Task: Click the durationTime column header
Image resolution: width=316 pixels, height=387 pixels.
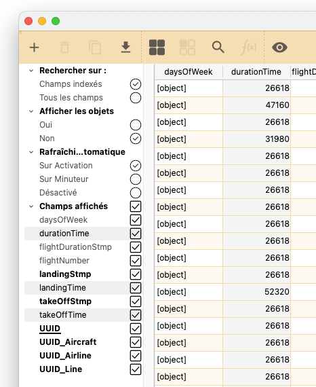Action: pos(256,72)
